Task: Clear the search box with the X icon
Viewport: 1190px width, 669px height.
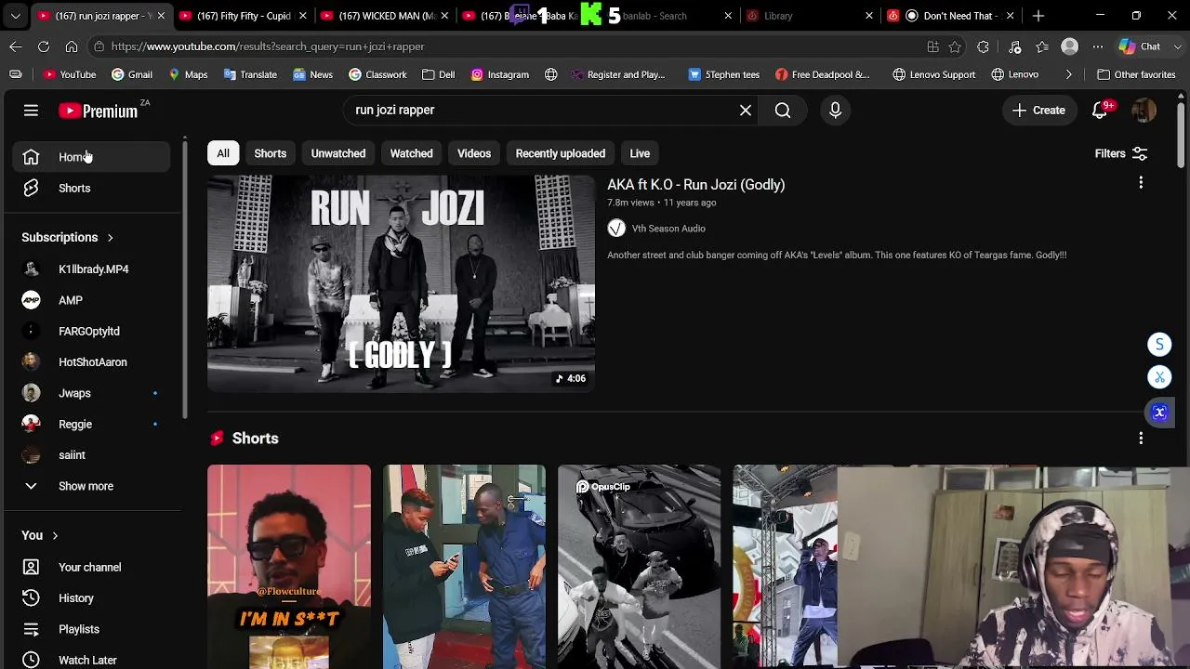Action: [746, 110]
